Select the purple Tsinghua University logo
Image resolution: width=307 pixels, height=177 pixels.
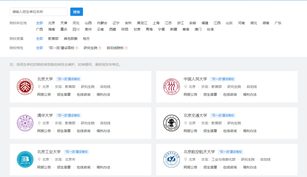coord(25,123)
